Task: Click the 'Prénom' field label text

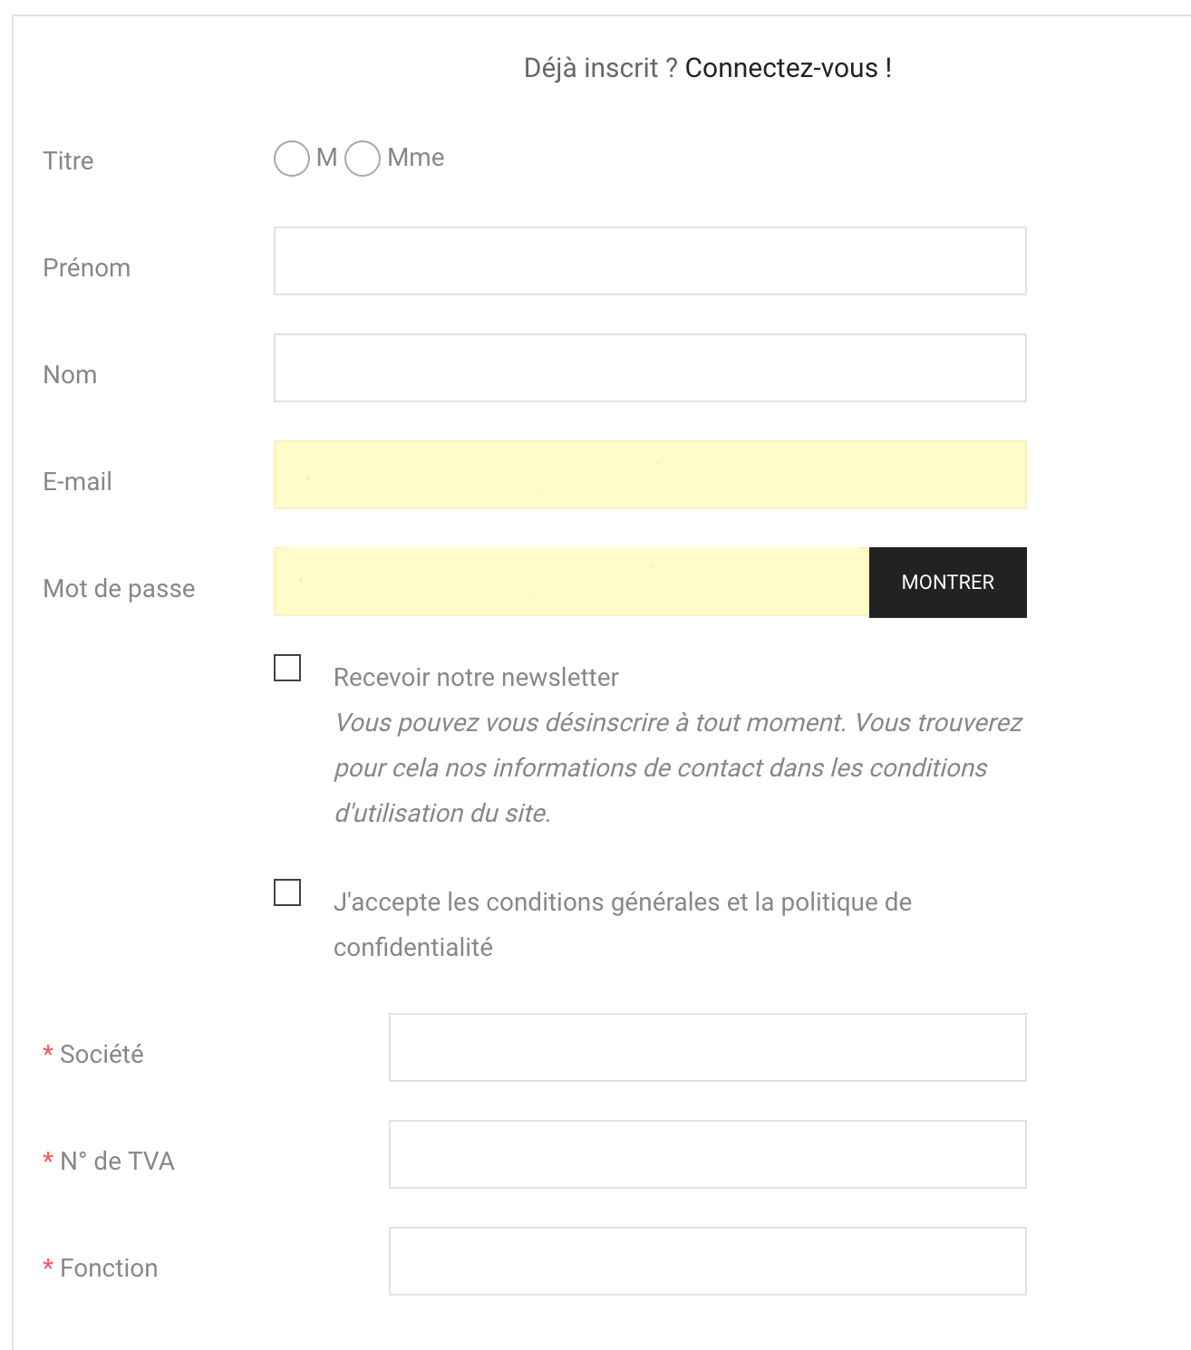Action: (87, 268)
